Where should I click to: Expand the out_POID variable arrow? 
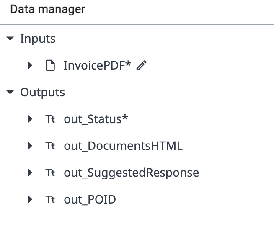point(30,199)
